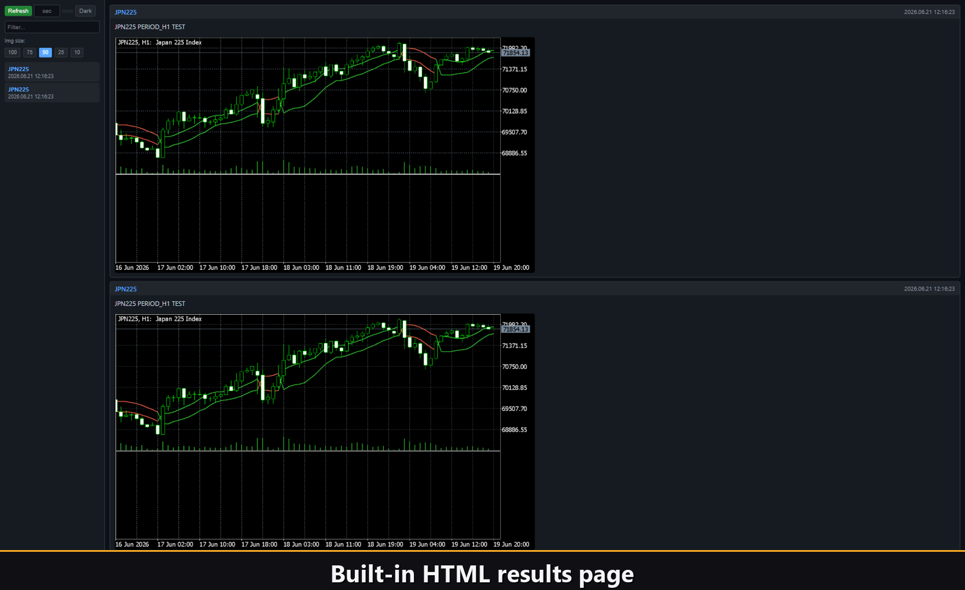Open the second JPN225 sidebar entry
965x590 pixels.
pyautogui.click(x=52, y=92)
